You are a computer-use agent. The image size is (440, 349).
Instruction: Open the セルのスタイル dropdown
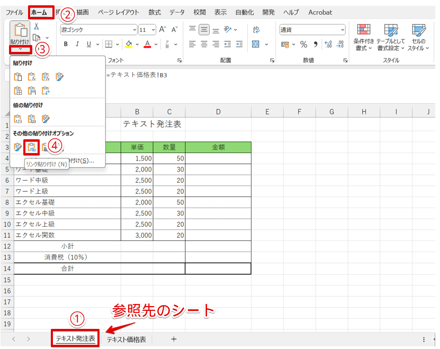click(x=418, y=38)
